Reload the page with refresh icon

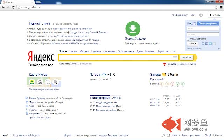point(13,7)
